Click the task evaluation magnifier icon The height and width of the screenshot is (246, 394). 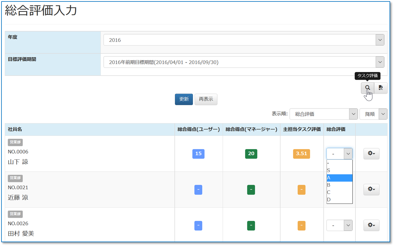[367, 88]
